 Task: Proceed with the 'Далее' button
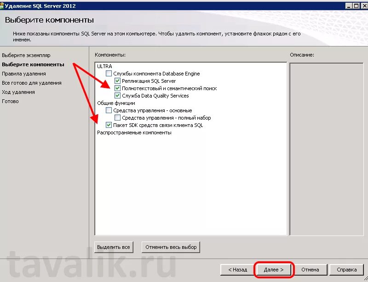pos(273,270)
